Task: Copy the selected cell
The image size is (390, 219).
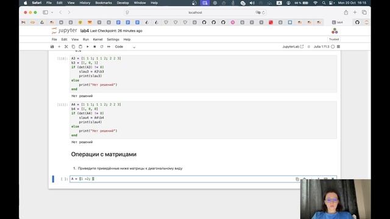Action: coord(73,47)
